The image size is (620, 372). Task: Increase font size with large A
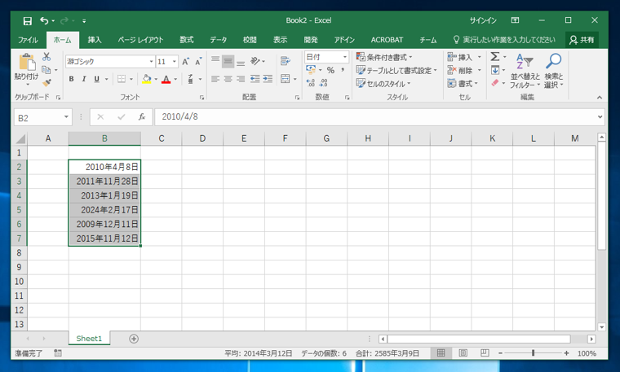tap(185, 61)
